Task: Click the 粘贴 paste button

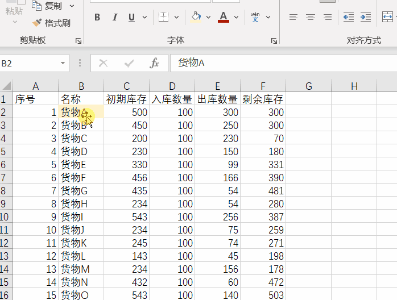Action: point(14,11)
